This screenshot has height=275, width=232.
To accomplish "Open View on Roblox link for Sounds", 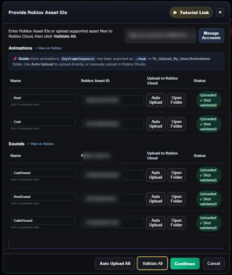I will click(x=40, y=144).
